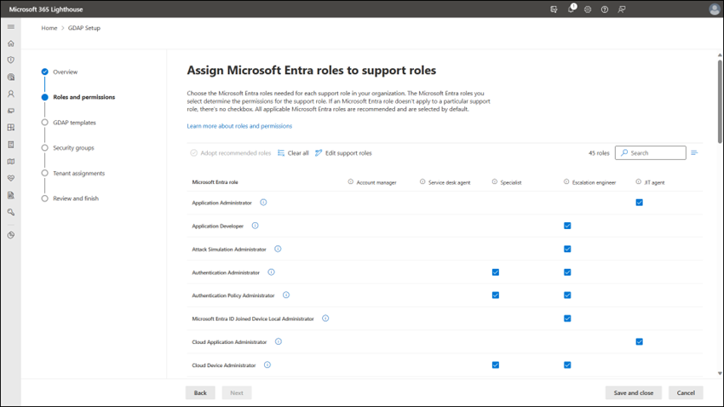Open the pie chart icon at sidebar bottom

pos(11,235)
